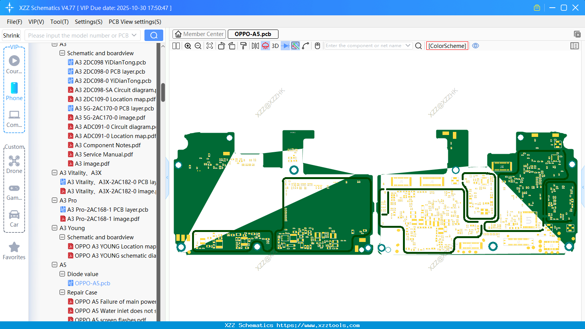Rotate the board clockwise
The width and height of the screenshot is (585, 329).
[232, 46]
